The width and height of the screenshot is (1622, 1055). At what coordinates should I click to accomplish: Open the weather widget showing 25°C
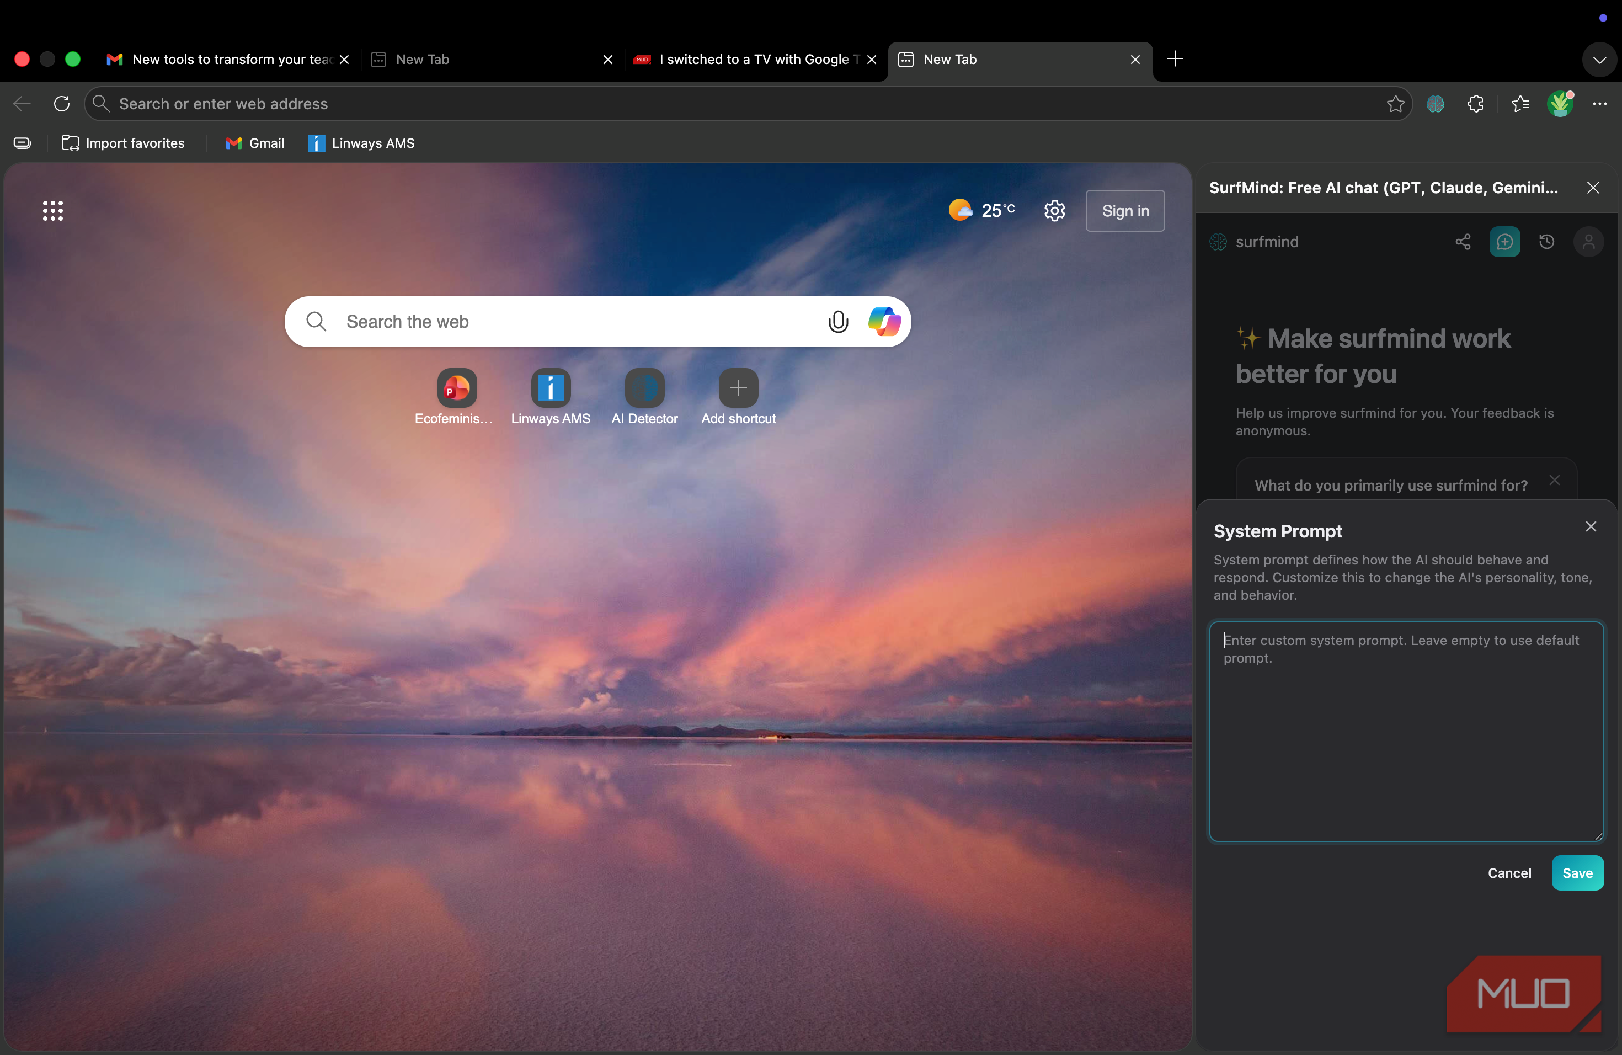[x=982, y=210]
